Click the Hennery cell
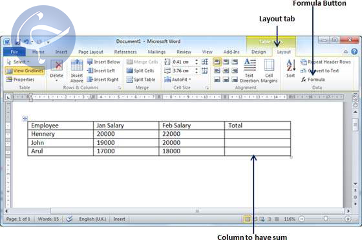This screenshot has height=240, width=362. click(61, 134)
